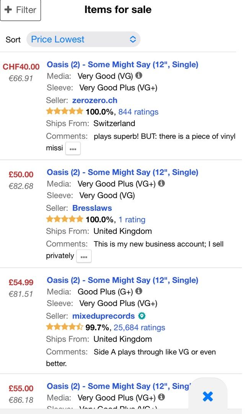Click the verified seller badge next to mixeduprecords
248x414 pixels.
(x=142, y=315)
